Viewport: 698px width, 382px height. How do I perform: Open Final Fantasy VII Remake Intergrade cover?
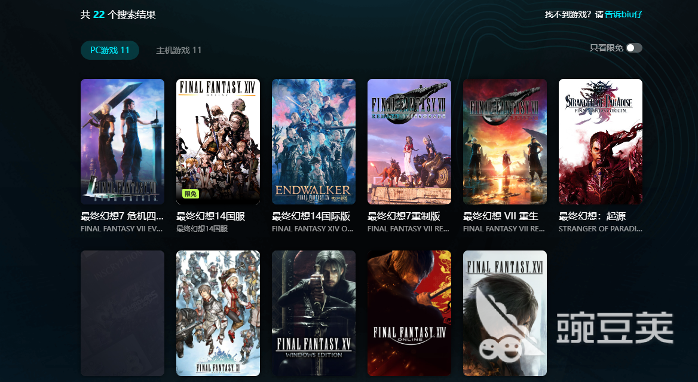click(409, 142)
